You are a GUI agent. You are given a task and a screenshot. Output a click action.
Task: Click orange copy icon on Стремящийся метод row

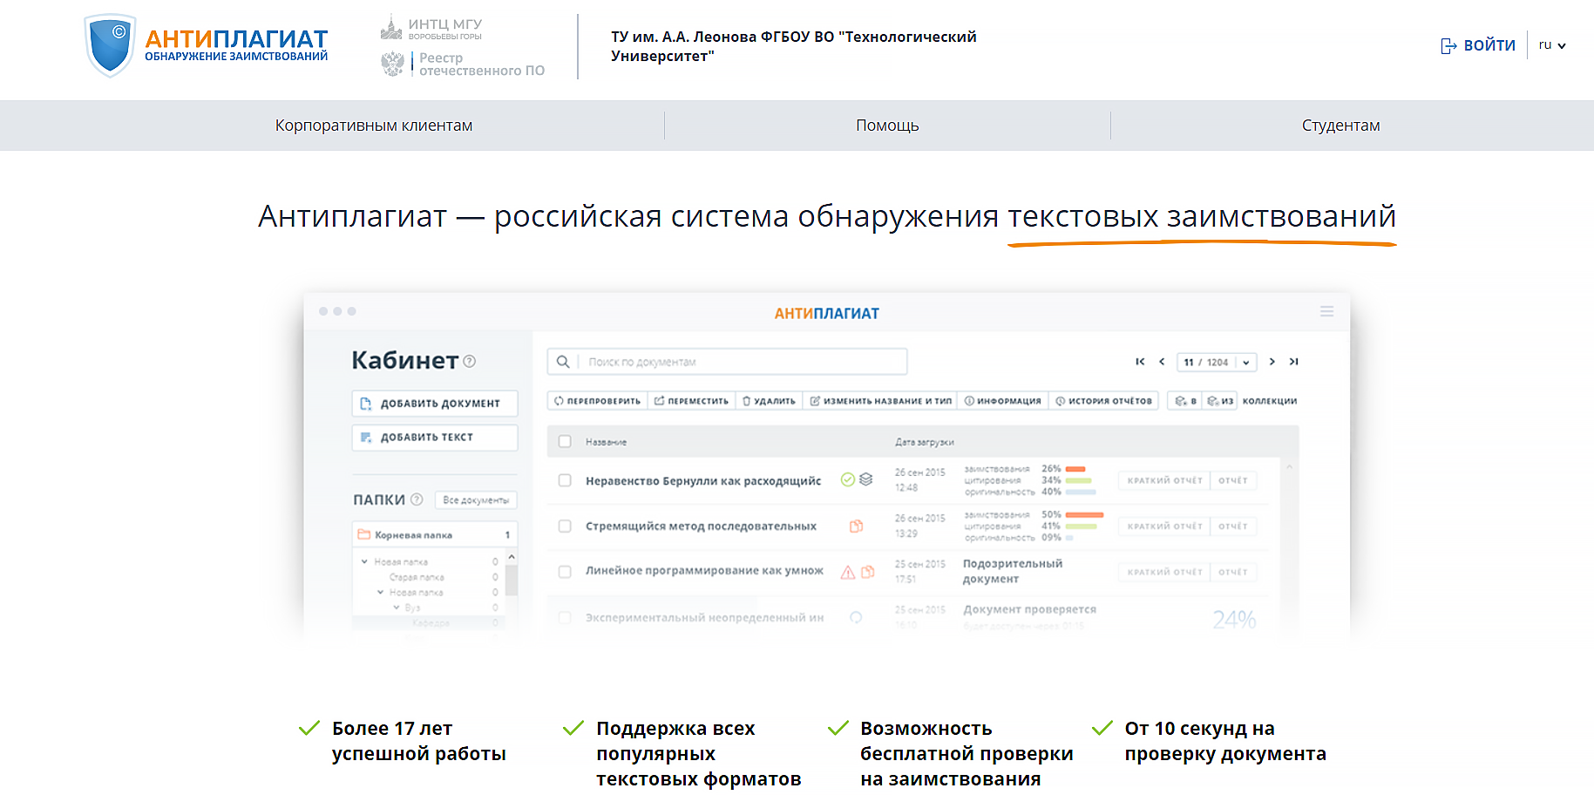point(856,526)
